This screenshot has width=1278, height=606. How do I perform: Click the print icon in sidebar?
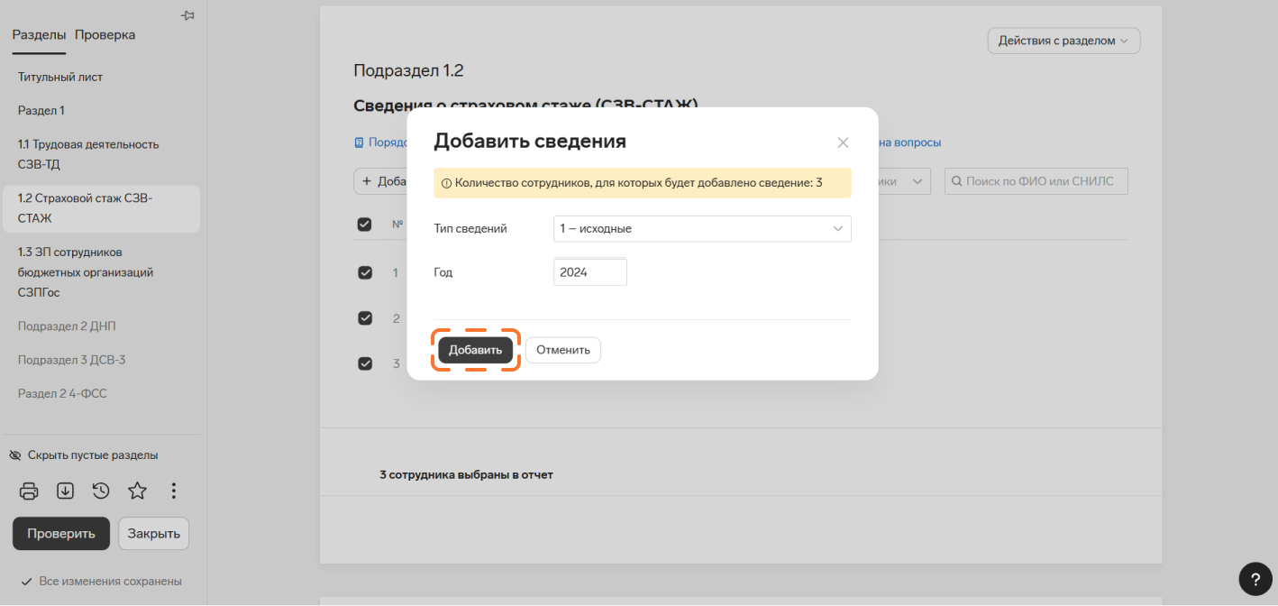point(29,491)
